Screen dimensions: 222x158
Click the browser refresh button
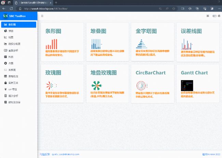coord(11,8)
